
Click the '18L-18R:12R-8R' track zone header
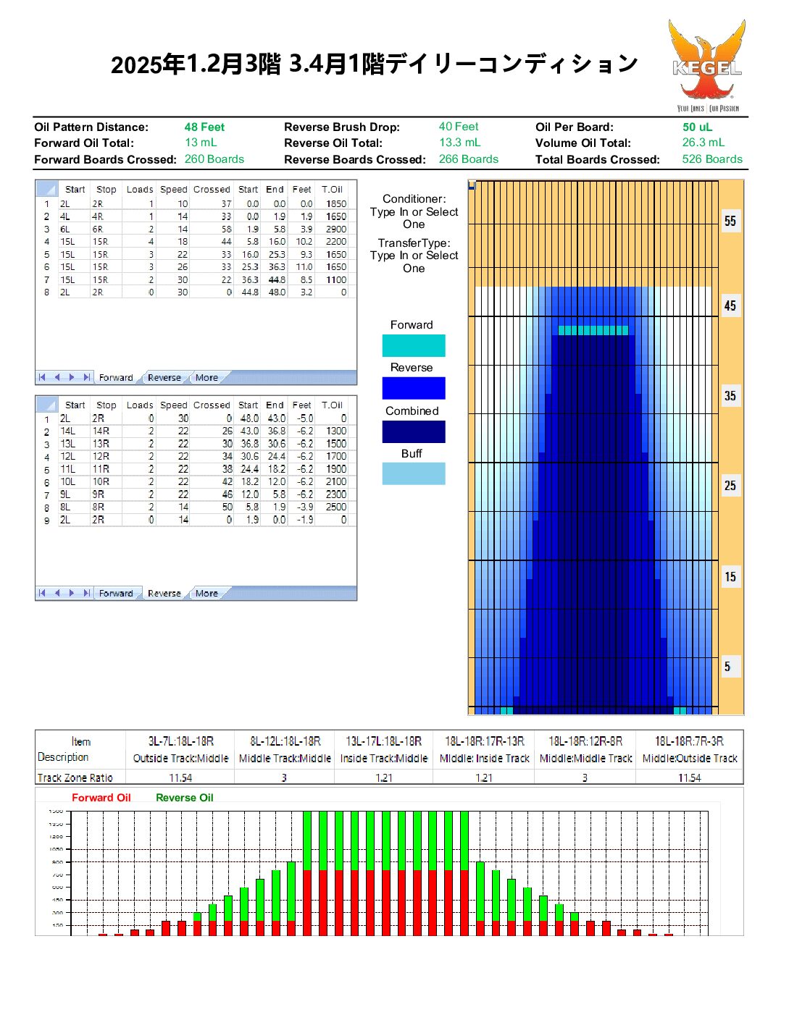[x=585, y=741]
